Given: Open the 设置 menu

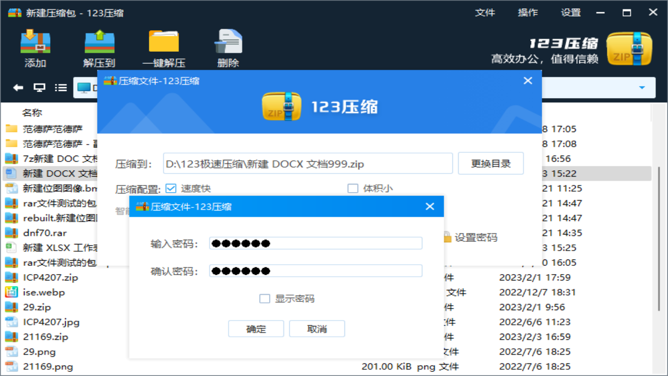Looking at the screenshot, I should tap(570, 12).
